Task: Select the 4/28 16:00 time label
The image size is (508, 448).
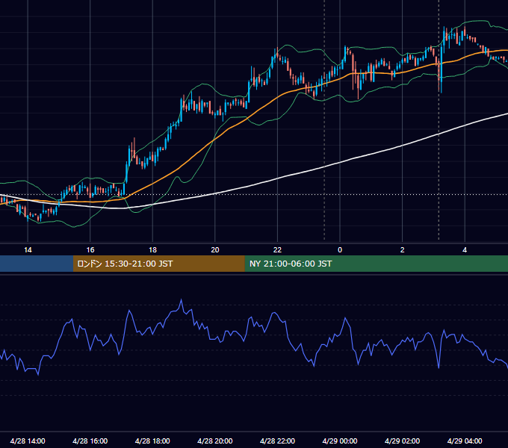Action: click(90, 441)
